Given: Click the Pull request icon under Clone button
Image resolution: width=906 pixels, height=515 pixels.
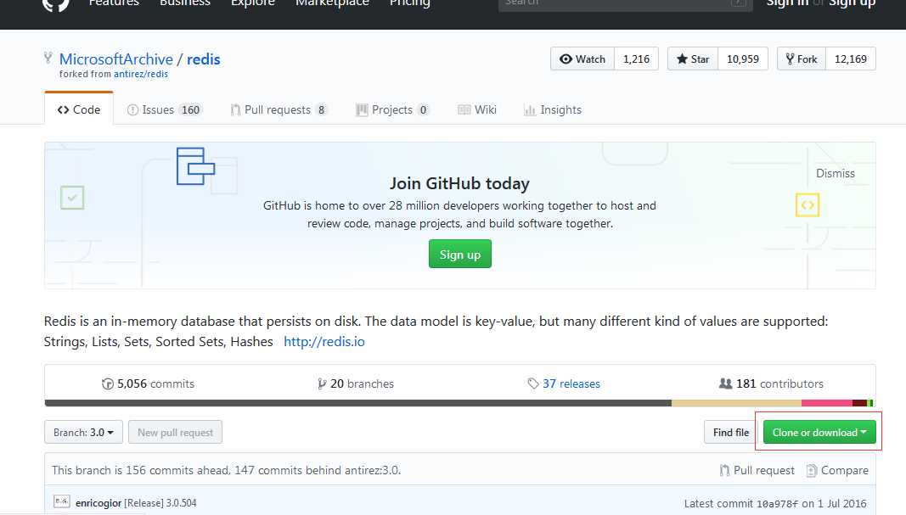Looking at the screenshot, I should pyautogui.click(x=724, y=471).
